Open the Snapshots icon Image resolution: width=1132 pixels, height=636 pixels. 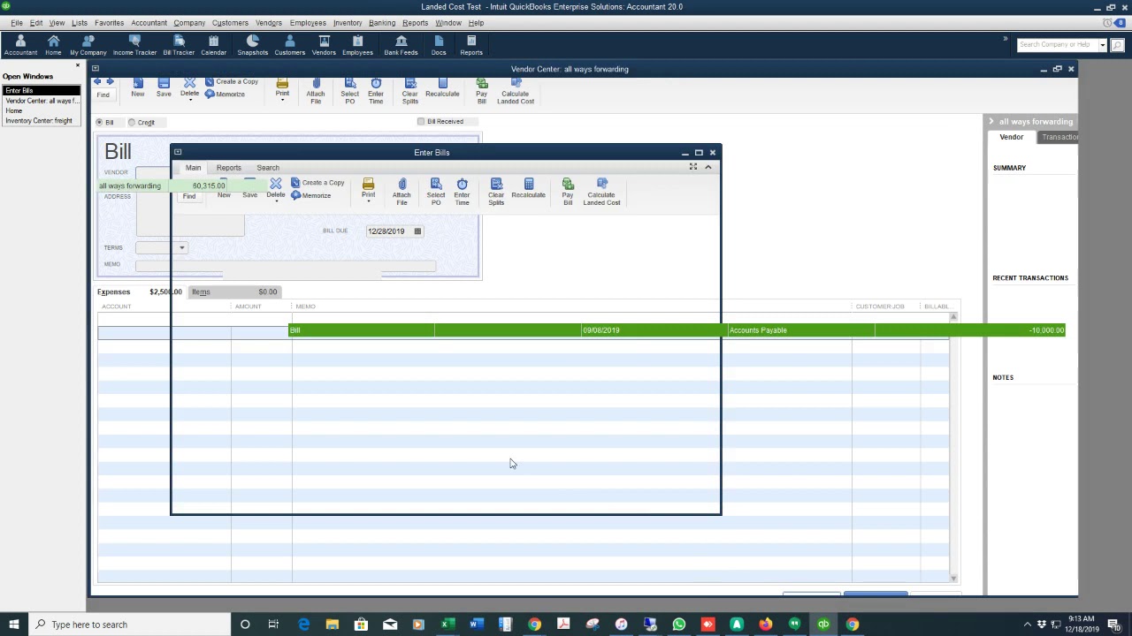(x=252, y=45)
